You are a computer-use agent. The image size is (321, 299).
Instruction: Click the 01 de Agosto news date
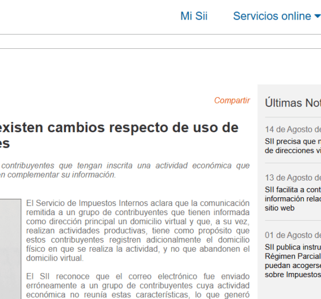(293, 235)
